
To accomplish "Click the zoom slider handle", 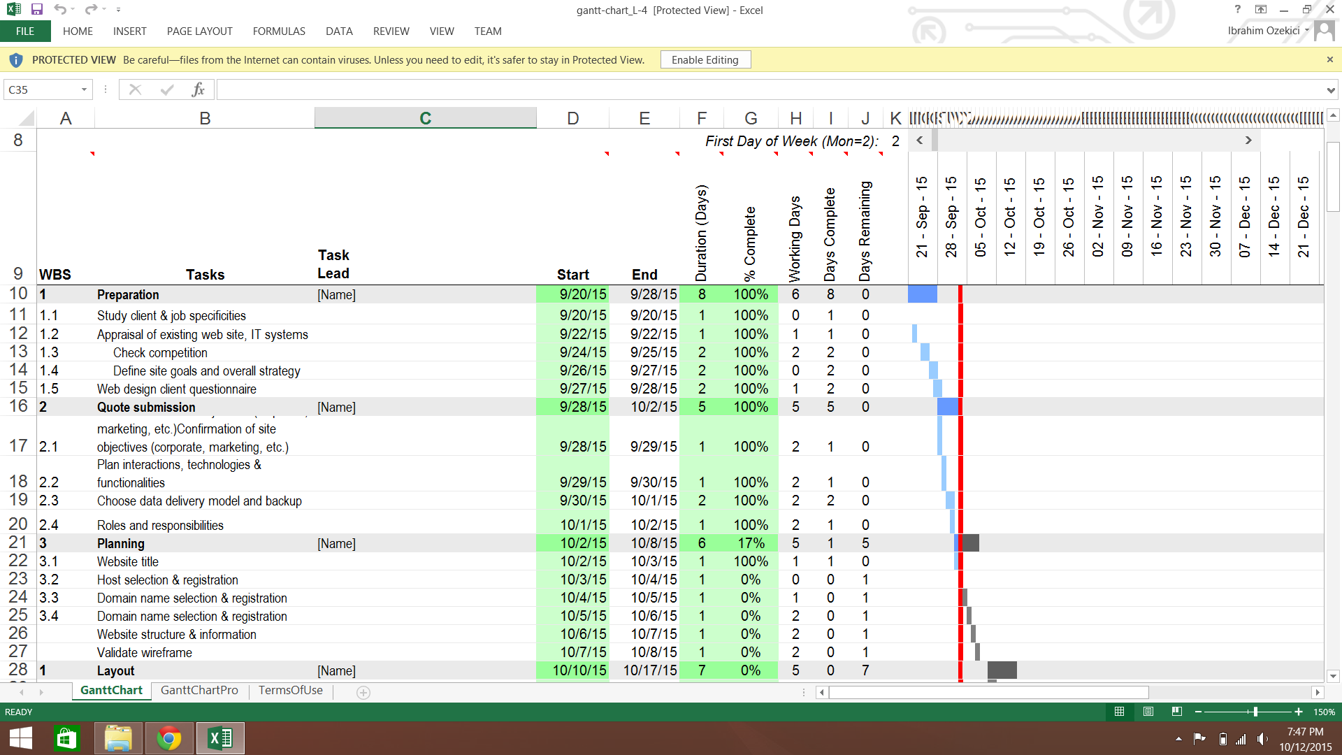I will (x=1255, y=712).
